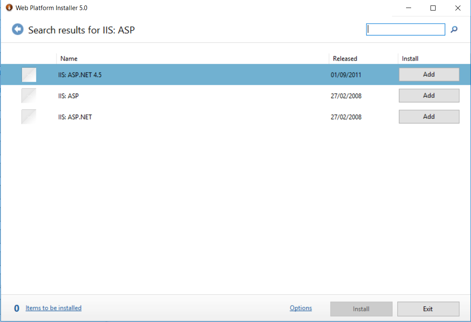Sort by the Name column header
Viewport: 471px width, 322px height.
tap(69, 59)
